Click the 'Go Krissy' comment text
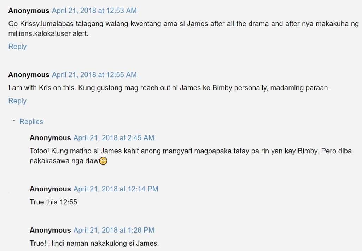This screenshot has height=251, width=362. [183, 29]
